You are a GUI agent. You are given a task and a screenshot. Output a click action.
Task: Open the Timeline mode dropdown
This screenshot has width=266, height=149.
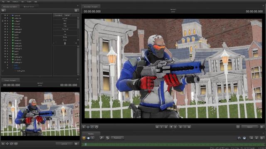click(x=118, y=138)
